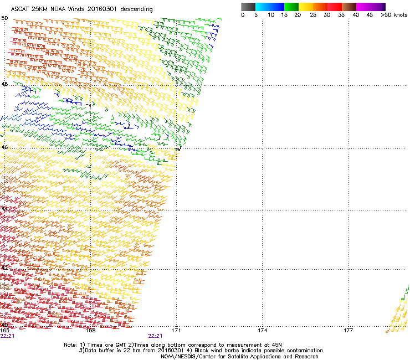The height and width of the screenshot is (360, 410).
Task: Click the NOAA/NESDIS Center for Satellite Applications credit
Action: coord(239,357)
